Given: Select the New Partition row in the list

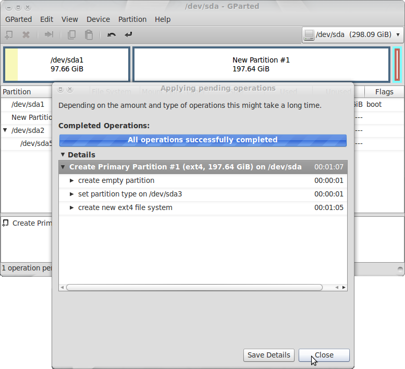Looking at the screenshot, I should tap(31, 117).
